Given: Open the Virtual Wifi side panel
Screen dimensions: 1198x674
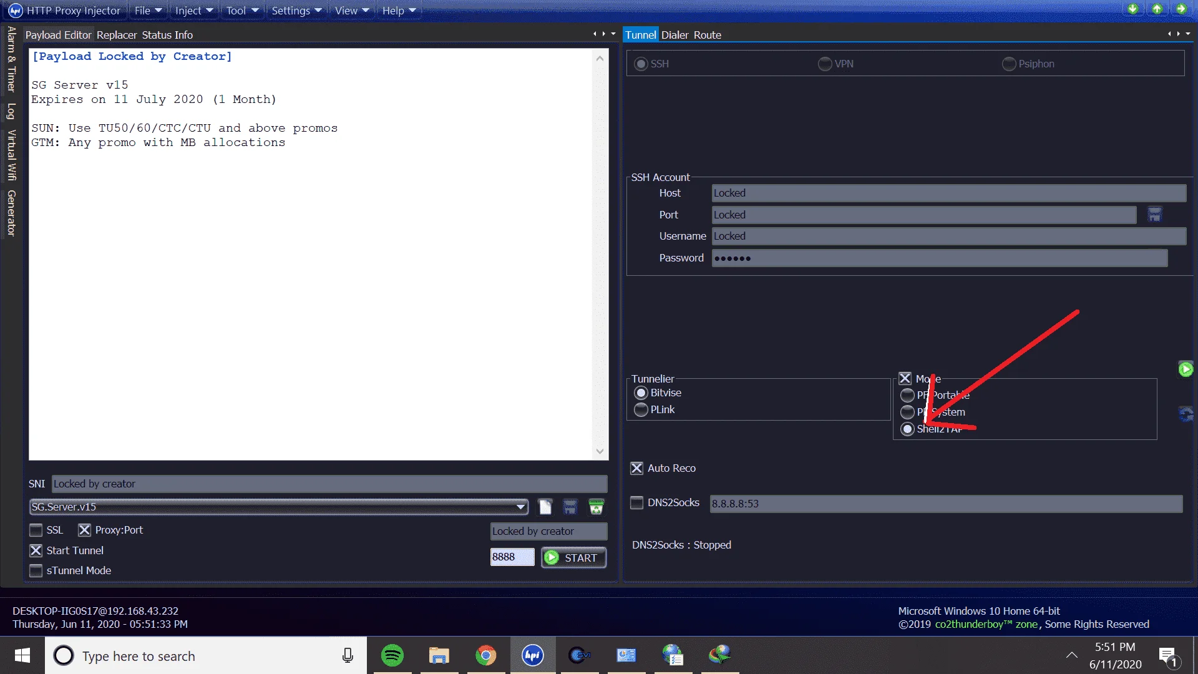Looking at the screenshot, I should (11, 155).
